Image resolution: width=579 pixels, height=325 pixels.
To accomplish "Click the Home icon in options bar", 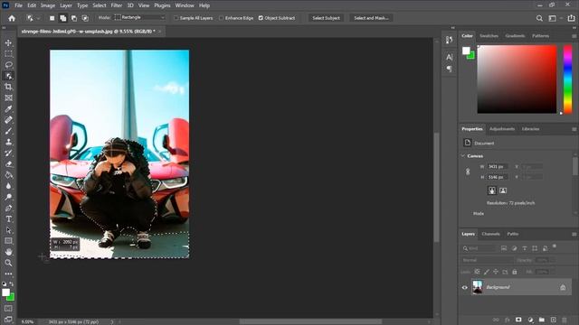I will point(12,18).
